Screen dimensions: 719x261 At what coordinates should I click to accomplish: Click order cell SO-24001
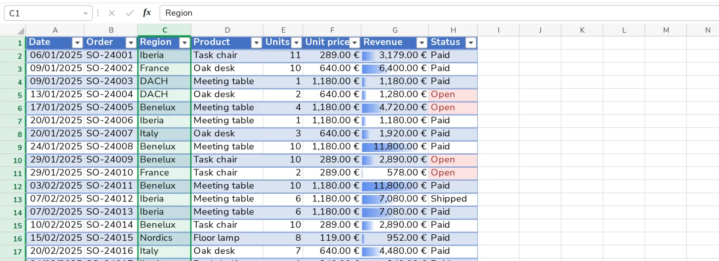tap(111, 55)
